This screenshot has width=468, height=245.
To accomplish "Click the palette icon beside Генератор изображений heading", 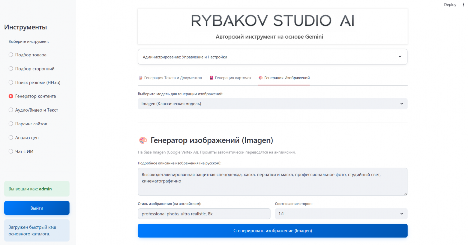I will pyautogui.click(x=143, y=140).
